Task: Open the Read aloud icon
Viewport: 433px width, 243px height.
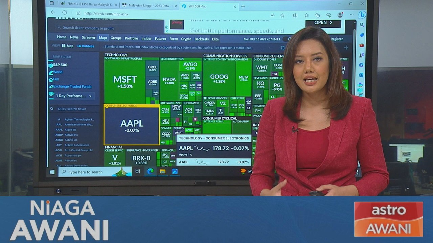Action: [272, 15]
